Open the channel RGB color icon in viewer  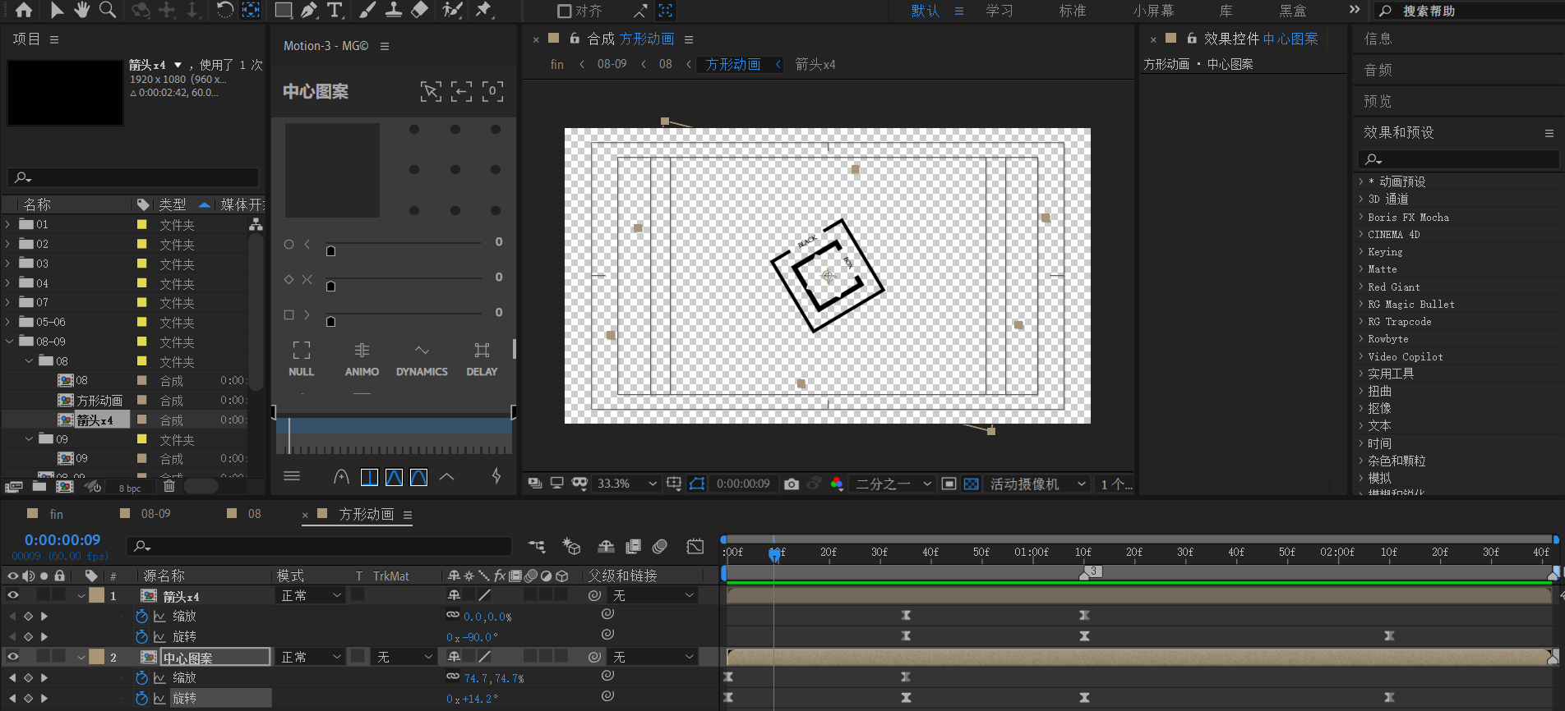[x=837, y=484]
